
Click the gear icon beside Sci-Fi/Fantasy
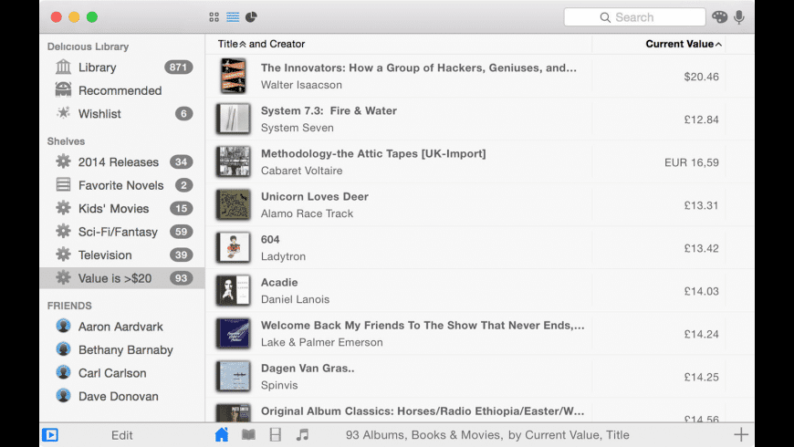[63, 232]
